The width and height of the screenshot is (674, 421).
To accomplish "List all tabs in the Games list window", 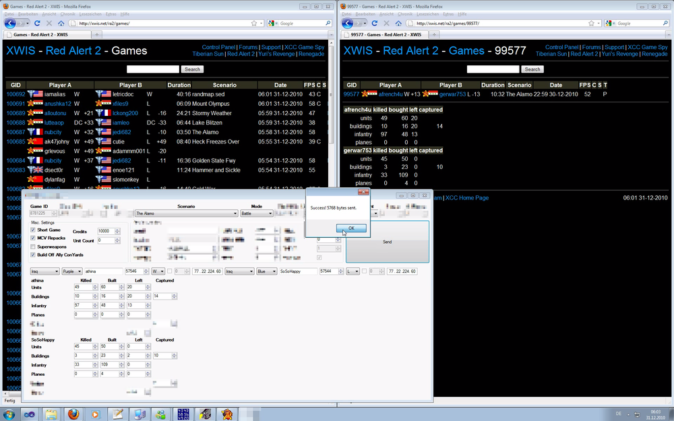I will (331, 34).
